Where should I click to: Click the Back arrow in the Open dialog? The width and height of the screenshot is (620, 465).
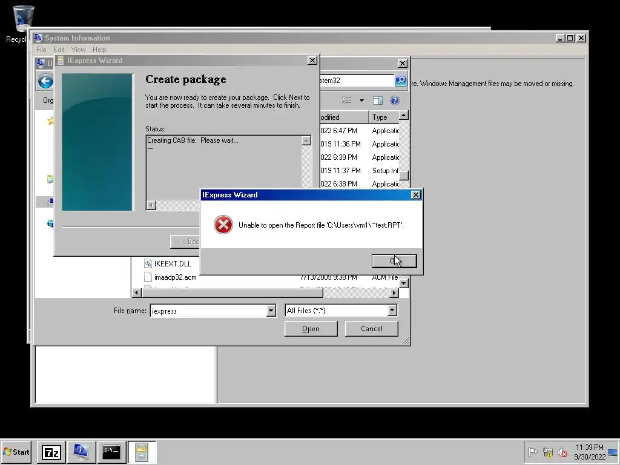[x=45, y=82]
